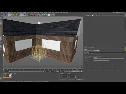126x94 pixels.
Task: Go to the end of the animation
Action: [64, 72]
